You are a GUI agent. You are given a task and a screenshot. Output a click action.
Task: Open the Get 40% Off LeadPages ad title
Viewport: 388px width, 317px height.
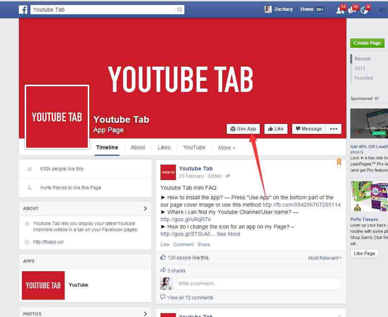pos(369,147)
